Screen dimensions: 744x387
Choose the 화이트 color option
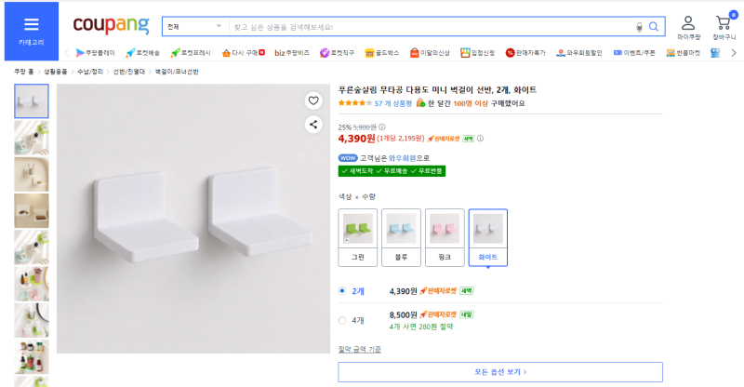(487, 237)
